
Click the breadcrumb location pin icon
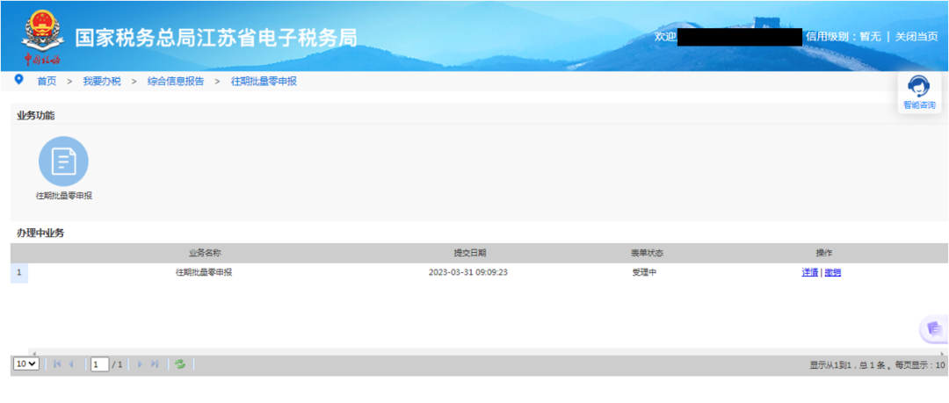coord(18,80)
